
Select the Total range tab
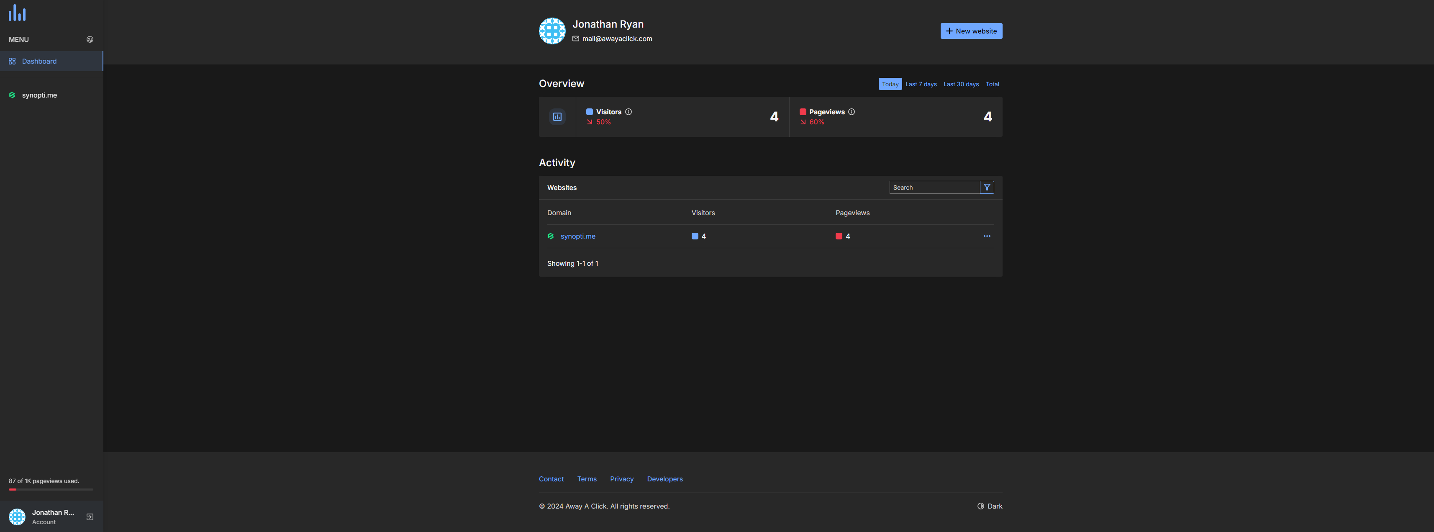tap(992, 84)
